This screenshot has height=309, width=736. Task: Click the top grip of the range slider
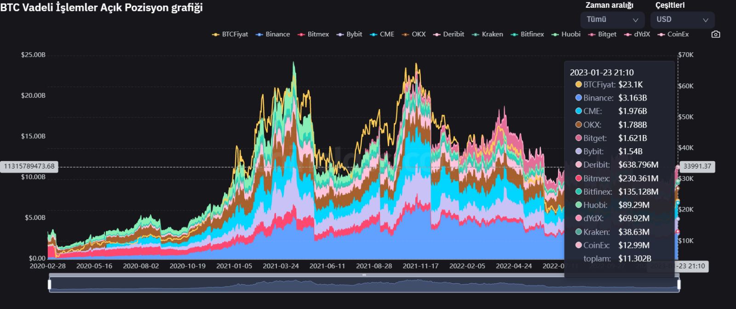[x=364, y=275]
